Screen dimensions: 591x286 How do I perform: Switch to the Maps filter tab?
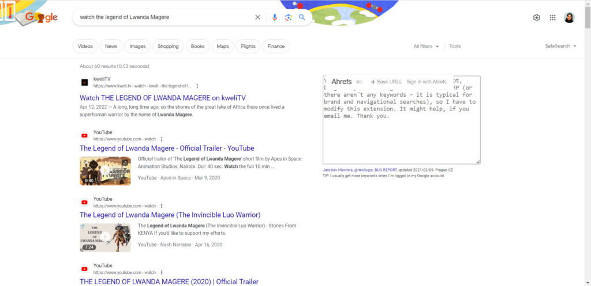(x=223, y=46)
